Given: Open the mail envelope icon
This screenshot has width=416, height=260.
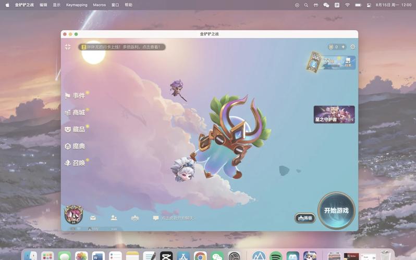Looking at the screenshot, I should [93, 218].
